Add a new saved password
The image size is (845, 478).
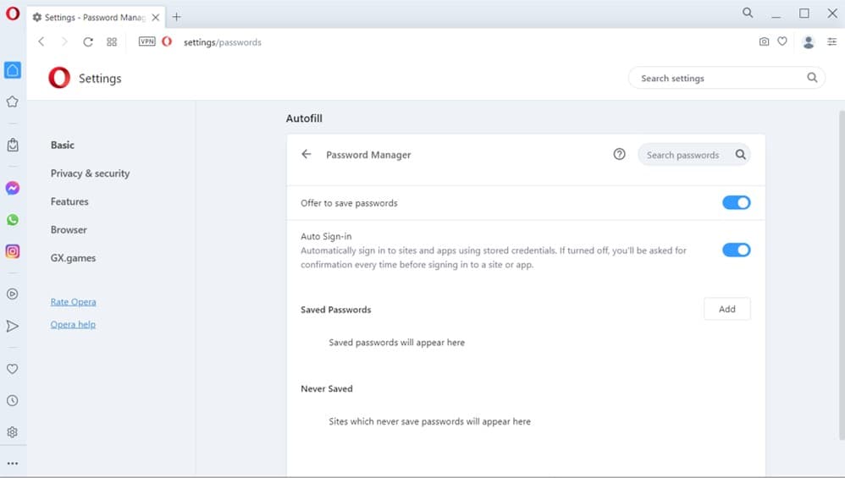(726, 310)
